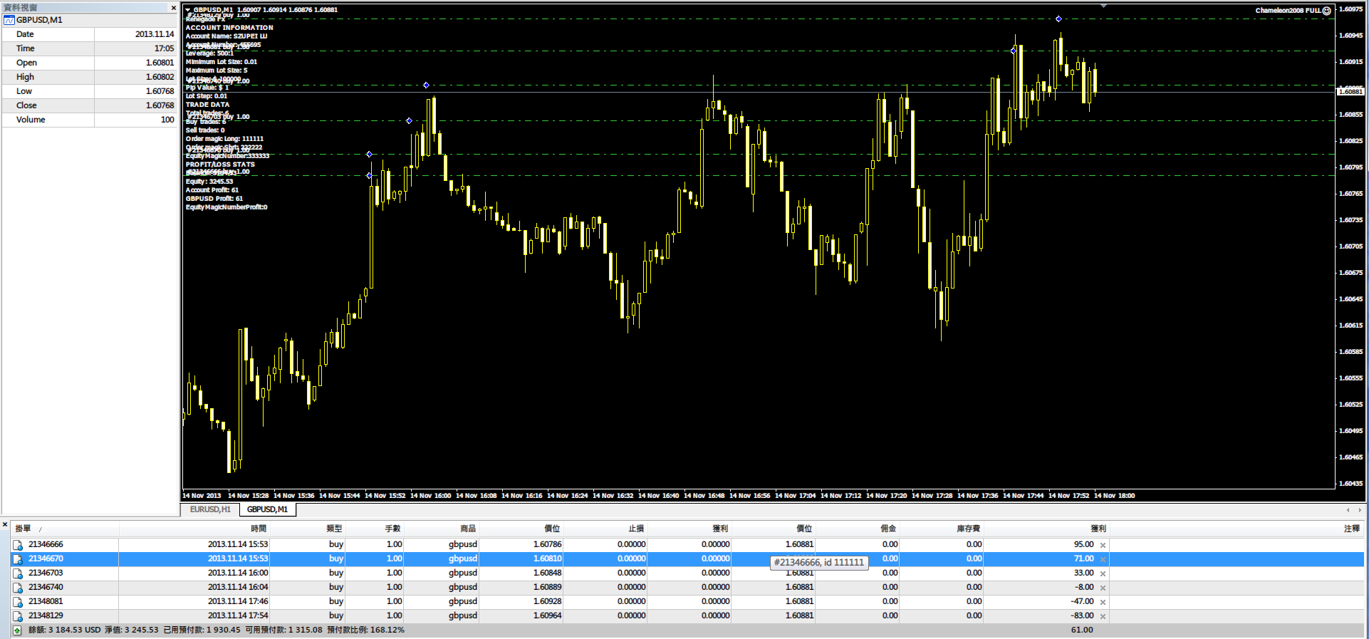
Task: Close the order with 95.00 profit
Action: click(1103, 545)
